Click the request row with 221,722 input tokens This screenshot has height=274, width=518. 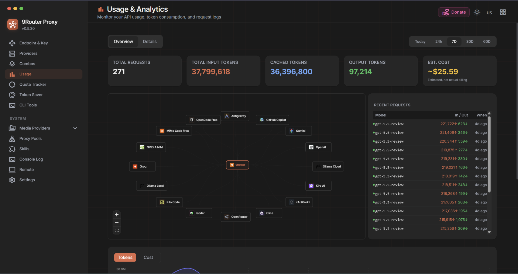pyautogui.click(x=430, y=124)
